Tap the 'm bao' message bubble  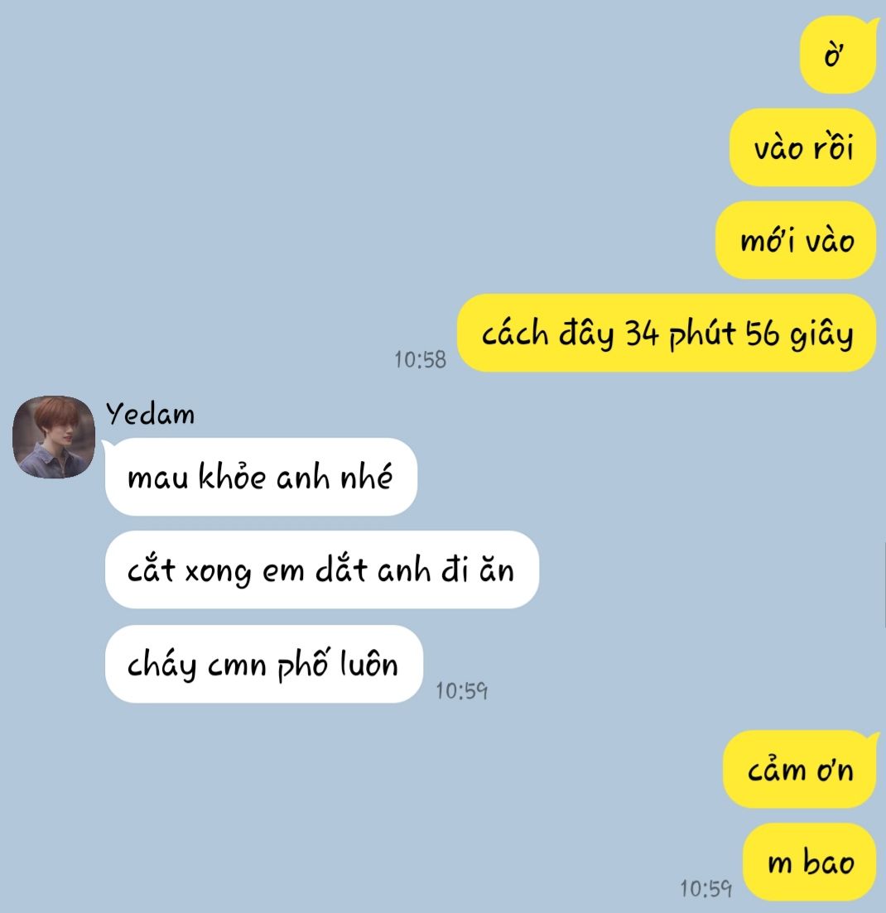point(810,862)
